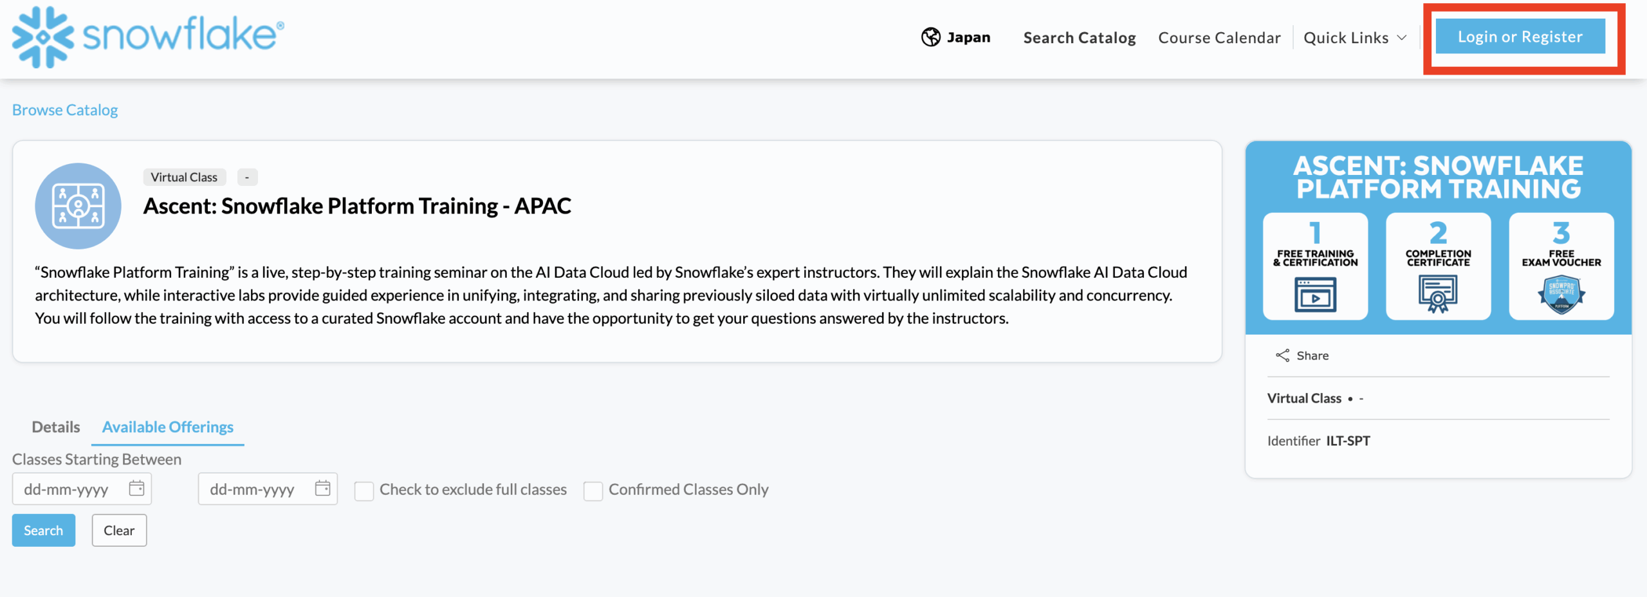The height and width of the screenshot is (597, 1647).
Task: Open the end date calendar picker icon
Action: (x=322, y=488)
